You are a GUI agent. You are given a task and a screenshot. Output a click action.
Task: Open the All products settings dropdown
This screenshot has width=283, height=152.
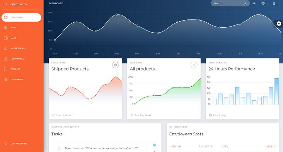click(194, 65)
